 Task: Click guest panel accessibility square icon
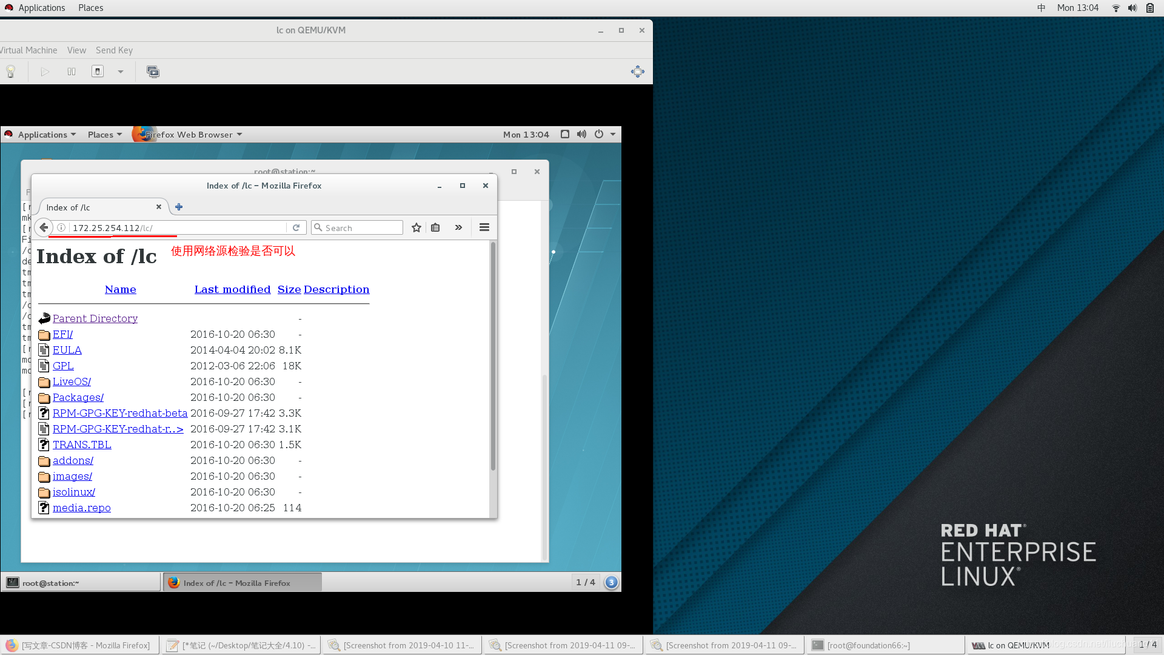565,134
